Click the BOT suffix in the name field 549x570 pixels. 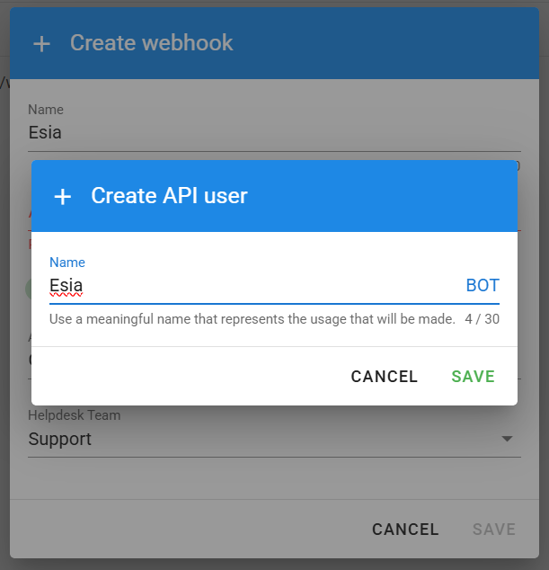pyautogui.click(x=483, y=285)
